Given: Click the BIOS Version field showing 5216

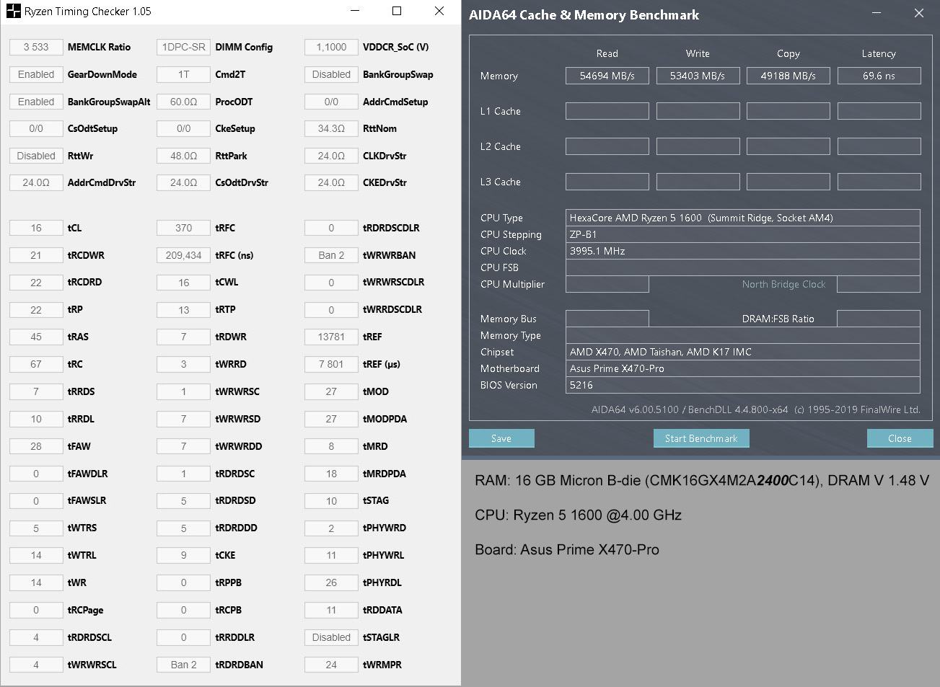Looking at the screenshot, I should coord(742,385).
